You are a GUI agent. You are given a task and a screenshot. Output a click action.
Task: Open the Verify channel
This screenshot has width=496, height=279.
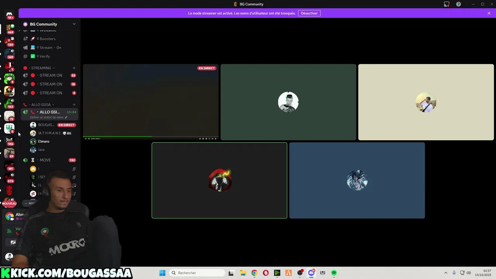click(x=50, y=56)
